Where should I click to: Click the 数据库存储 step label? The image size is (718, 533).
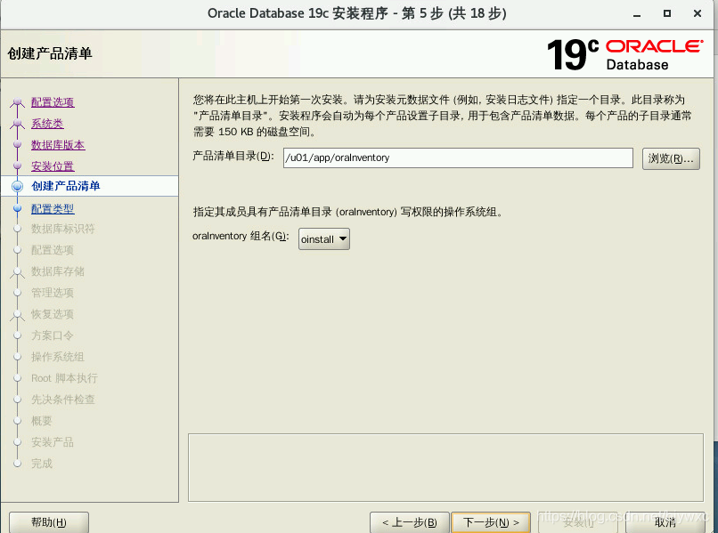click(58, 271)
